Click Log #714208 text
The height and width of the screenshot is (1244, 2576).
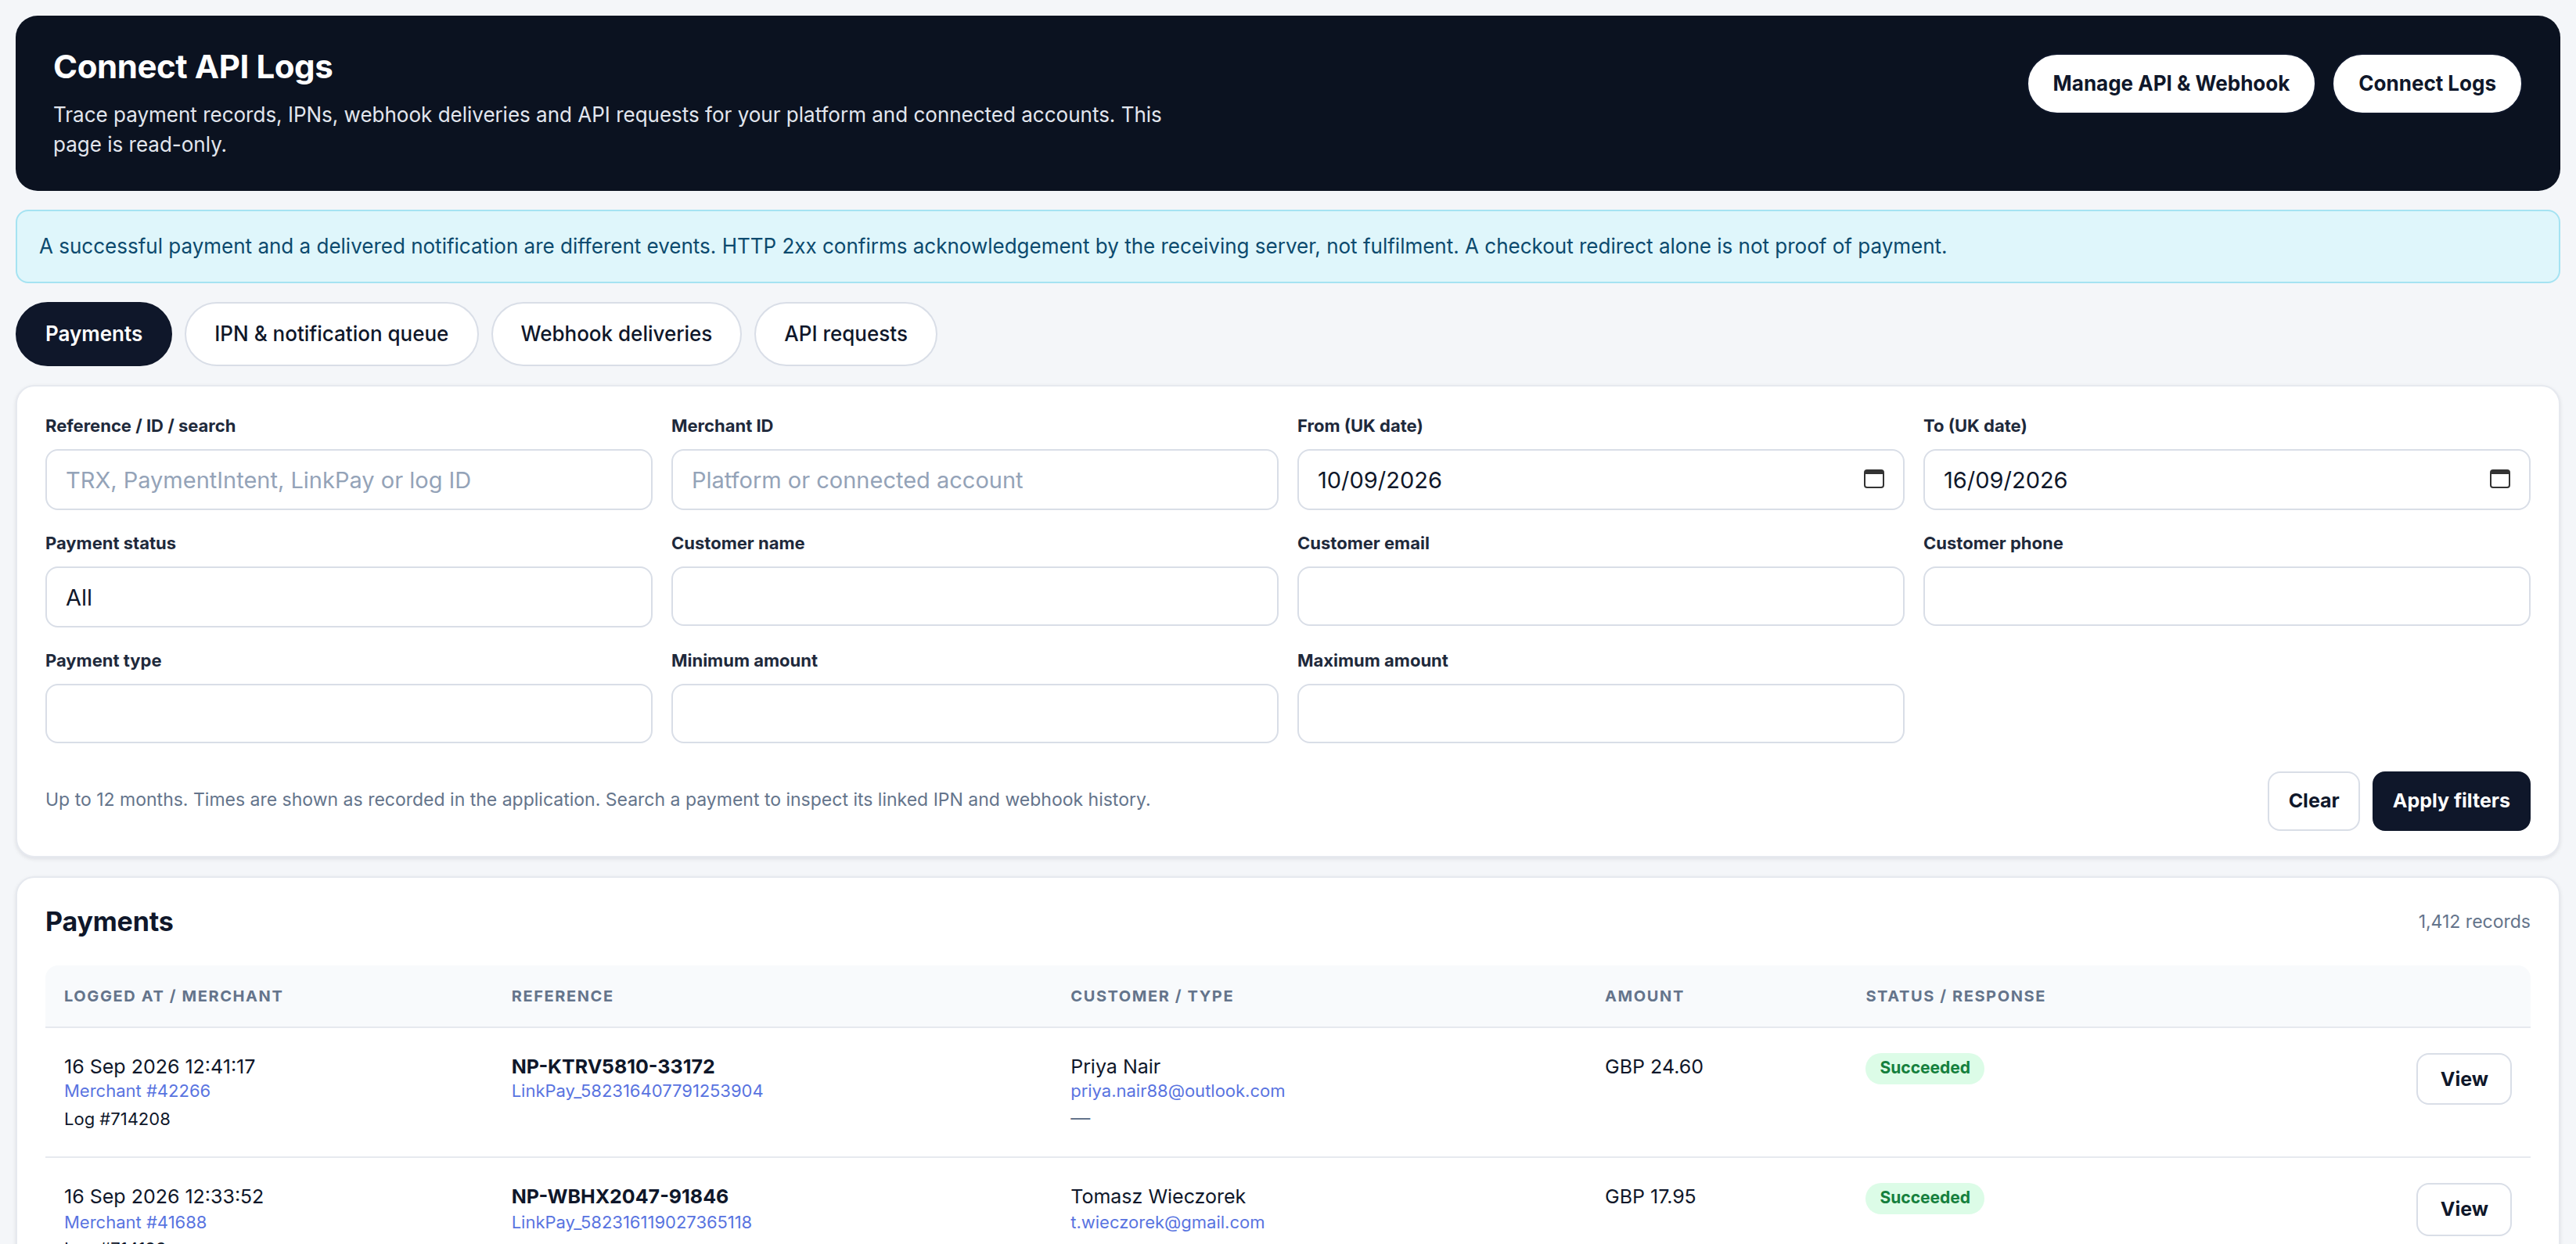pyautogui.click(x=117, y=1119)
